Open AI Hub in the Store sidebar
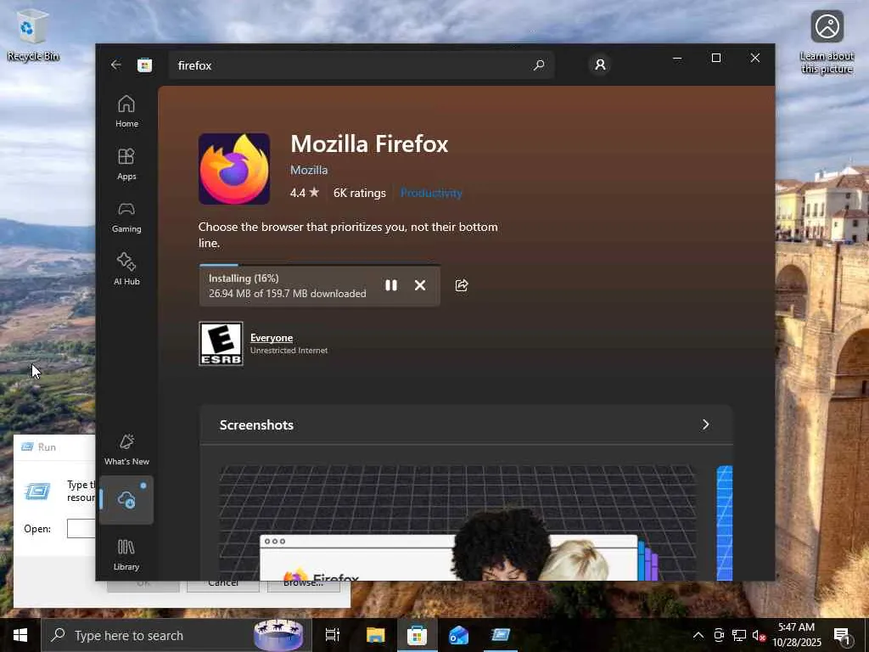Viewport: 869px width, 652px height. (x=126, y=269)
